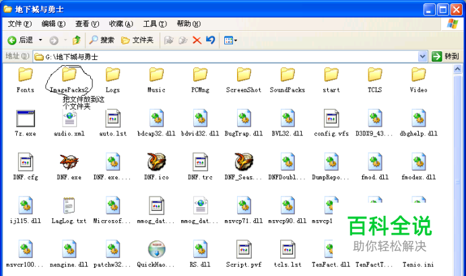Select the 7z.exe file icon
Viewport: 466px width, 276px height.
pyautogui.click(x=26, y=118)
